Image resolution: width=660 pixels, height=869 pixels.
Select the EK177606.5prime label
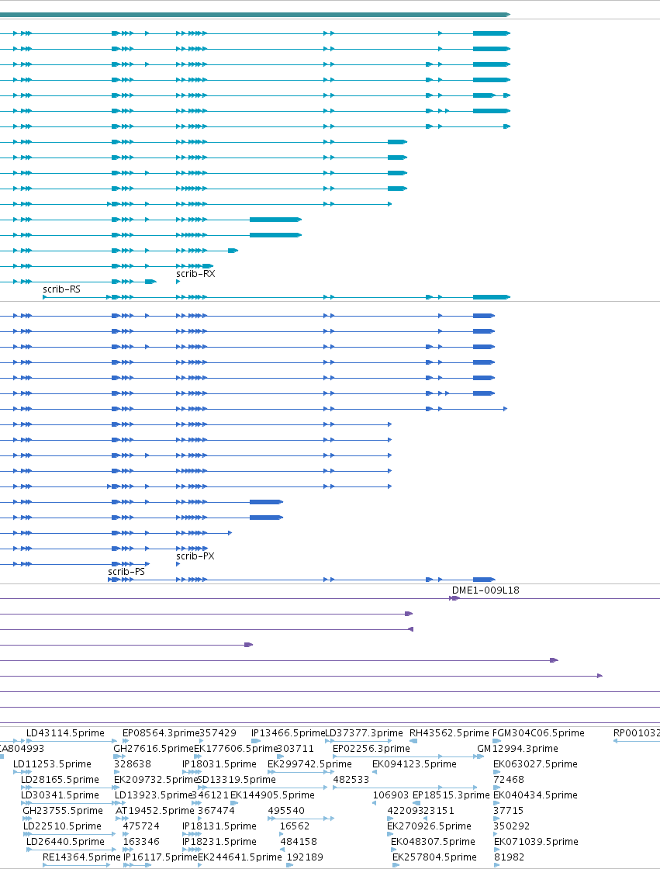tap(236, 749)
